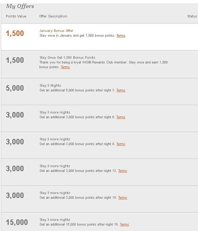Click the 5,000 points value
The height and width of the screenshot is (231, 198).
[15, 88]
